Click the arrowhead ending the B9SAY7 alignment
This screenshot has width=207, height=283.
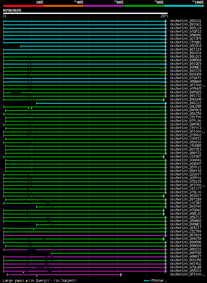[x=164, y=196]
